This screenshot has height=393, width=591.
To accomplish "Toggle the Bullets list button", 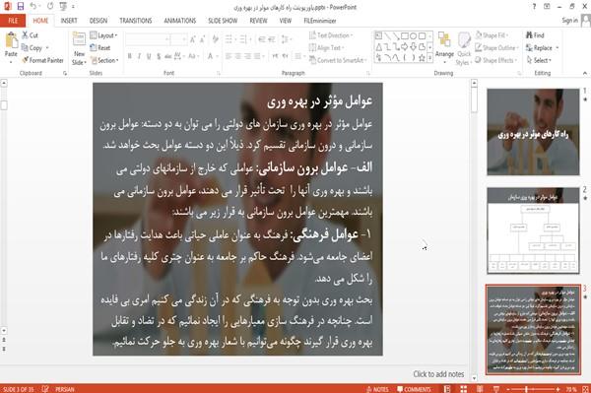I will [230, 39].
